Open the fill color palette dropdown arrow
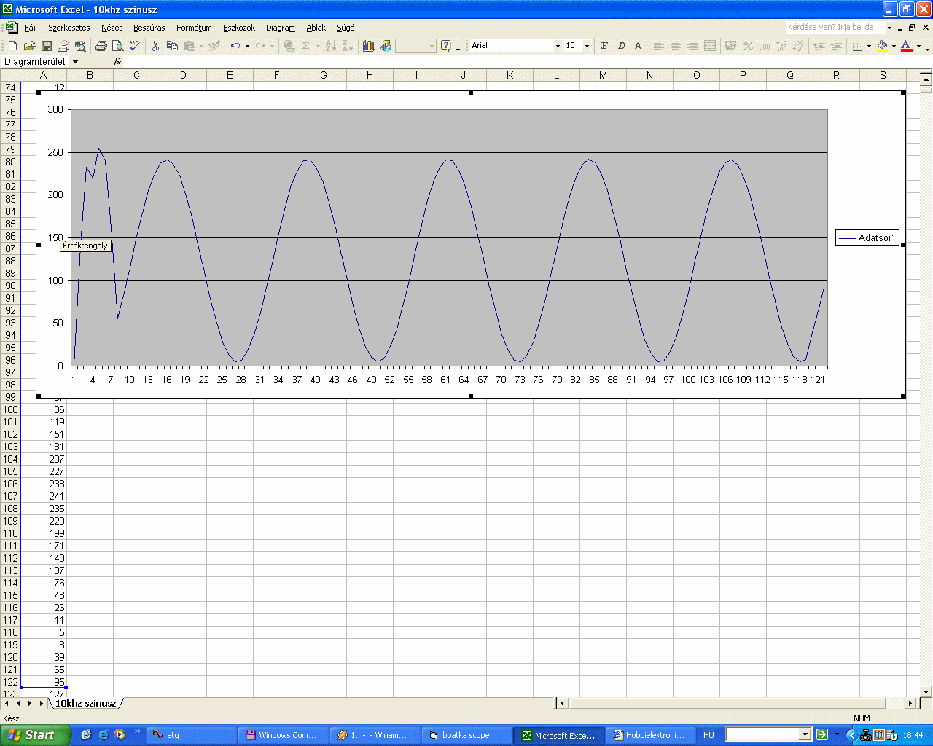933x746 pixels. tap(894, 46)
